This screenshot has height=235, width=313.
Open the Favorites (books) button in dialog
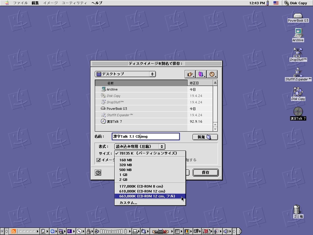click(201, 74)
